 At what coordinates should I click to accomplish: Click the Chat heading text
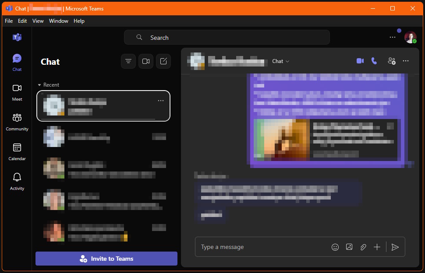(x=50, y=62)
